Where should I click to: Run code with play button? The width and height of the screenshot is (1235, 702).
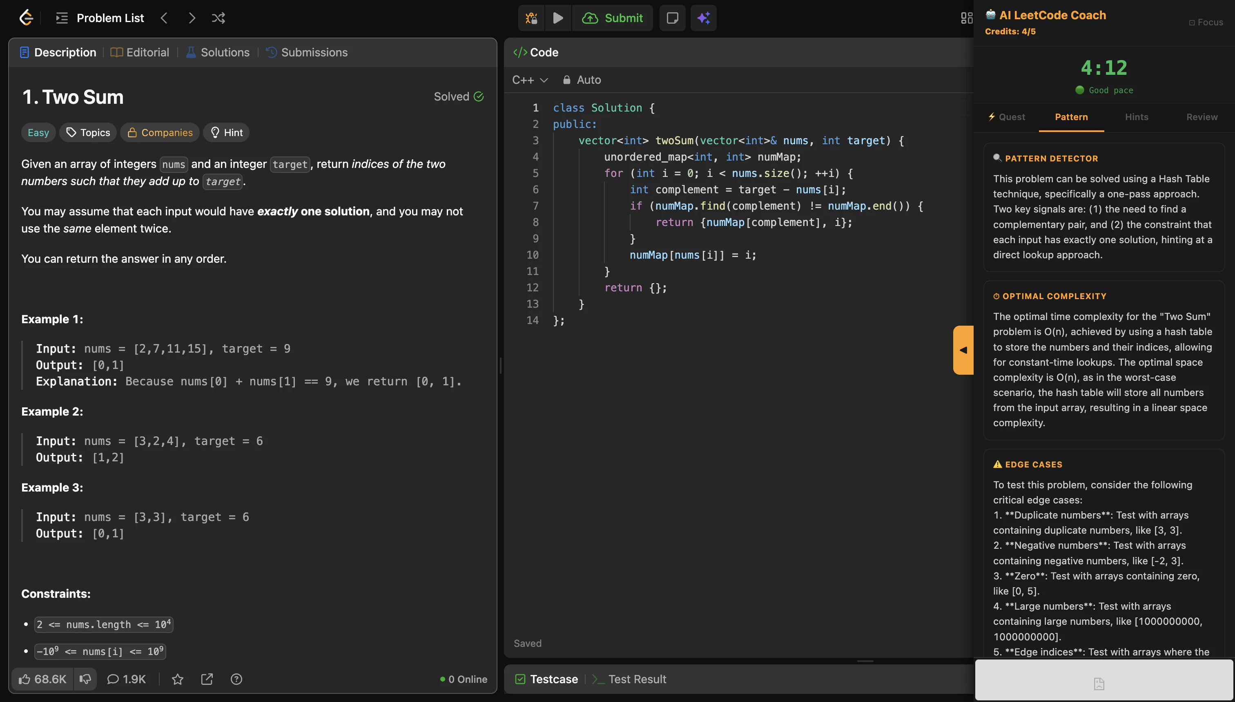pyautogui.click(x=557, y=18)
